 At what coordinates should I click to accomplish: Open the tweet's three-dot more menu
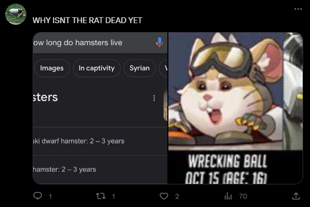coord(298,9)
